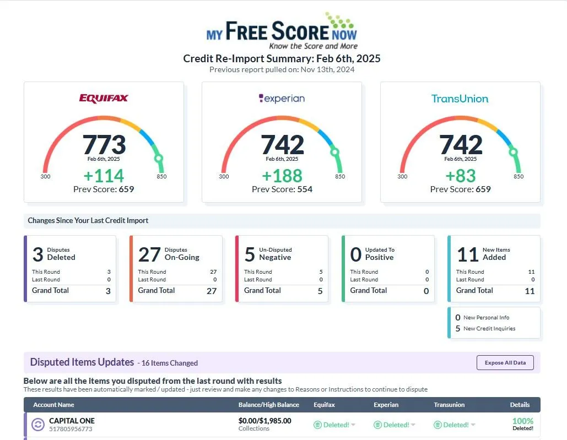Select the 0 Updated To Positive card heading
This screenshot has width=567, height=440.
(372, 254)
